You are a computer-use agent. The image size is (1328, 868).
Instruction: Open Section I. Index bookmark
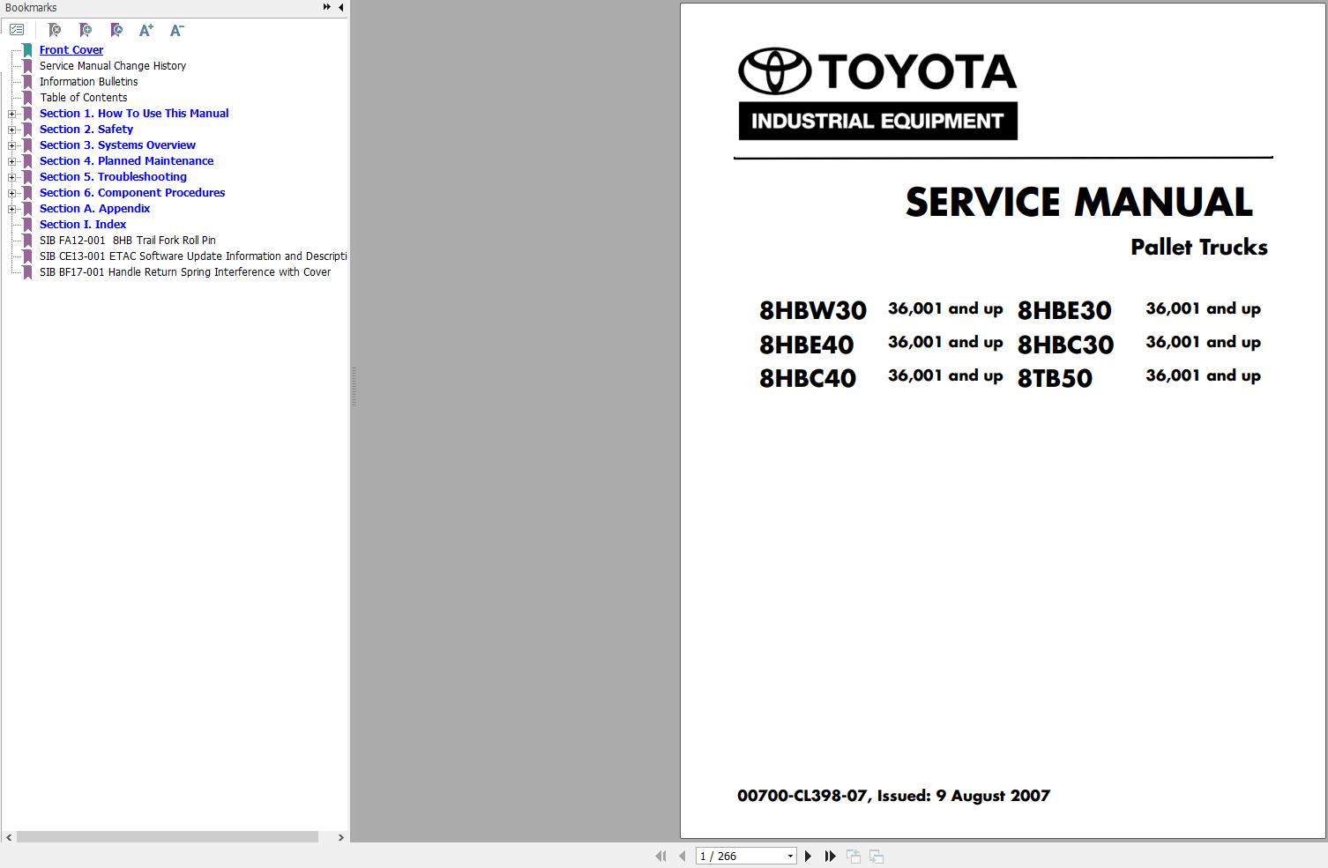click(83, 225)
